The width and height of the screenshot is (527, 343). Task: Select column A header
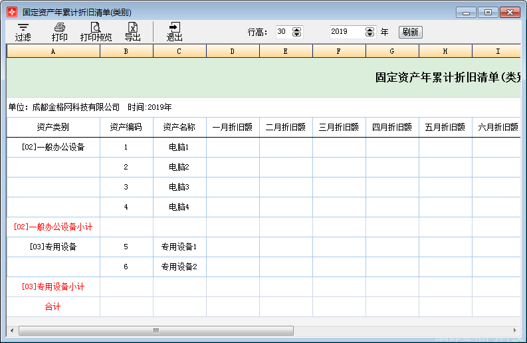pyautogui.click(x=53, y=51)
